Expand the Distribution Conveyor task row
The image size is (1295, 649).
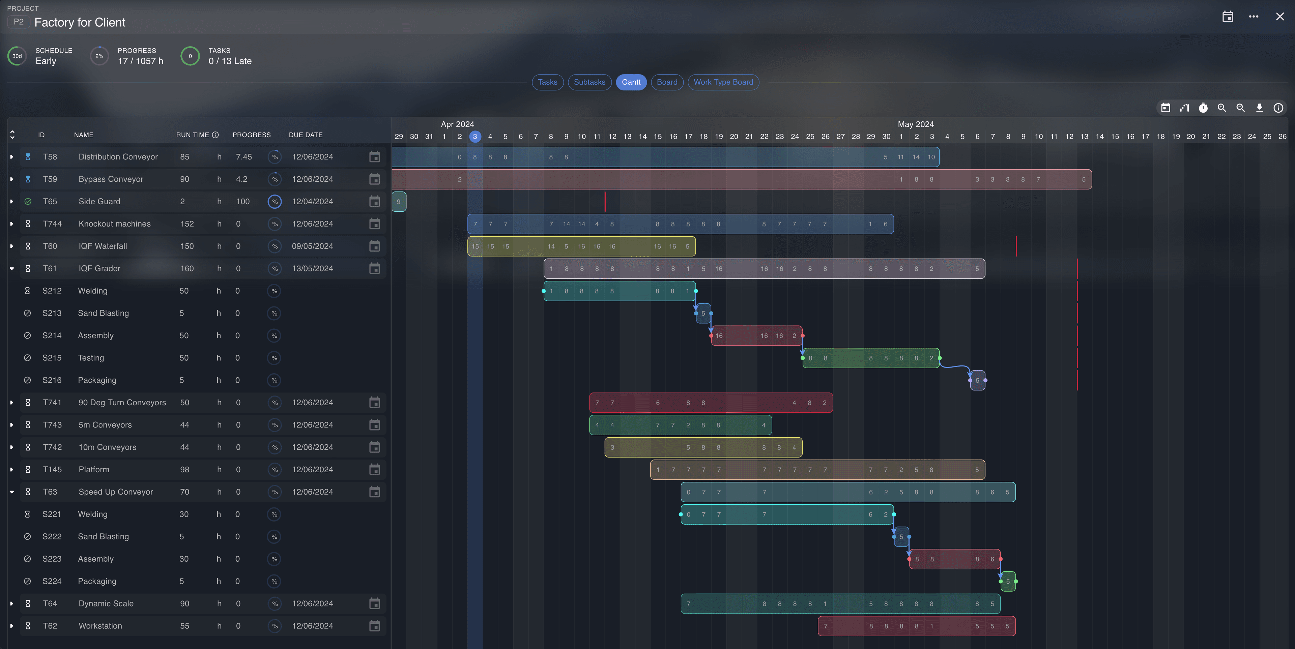point(11,157)
